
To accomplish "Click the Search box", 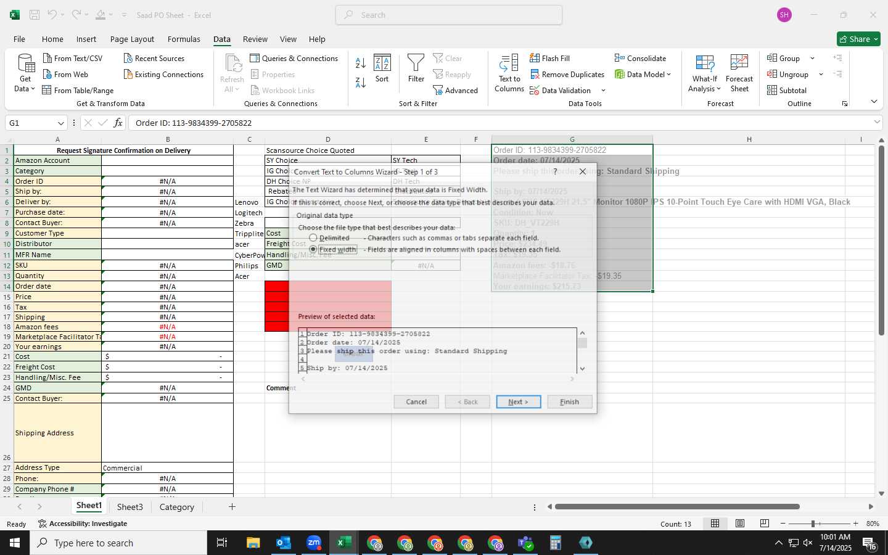I will (x=449, y=15).
